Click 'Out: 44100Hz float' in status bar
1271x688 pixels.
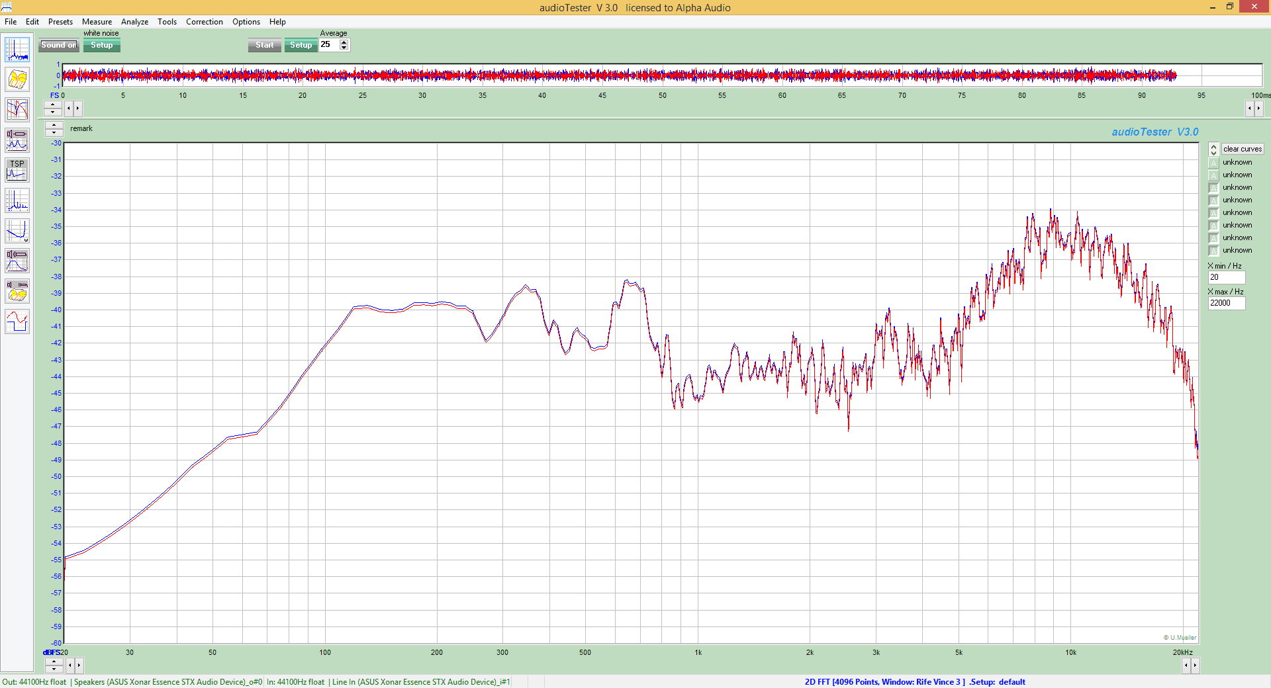coord(34,682)
